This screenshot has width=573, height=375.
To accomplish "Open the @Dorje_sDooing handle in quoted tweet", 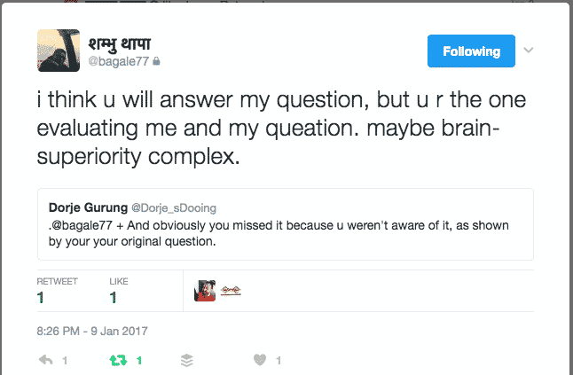I will click(x=174, y=207).
